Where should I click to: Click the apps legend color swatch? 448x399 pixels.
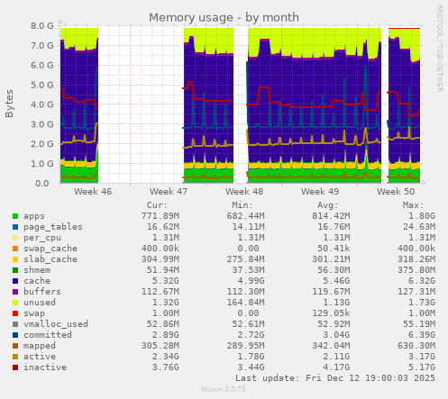[x=15, y=216]
